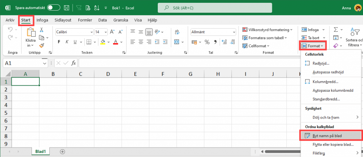This screenshot has height=157, width=363.
Task: Toggle the Spara automatiskt switch
Action: [x=54, y=7]
